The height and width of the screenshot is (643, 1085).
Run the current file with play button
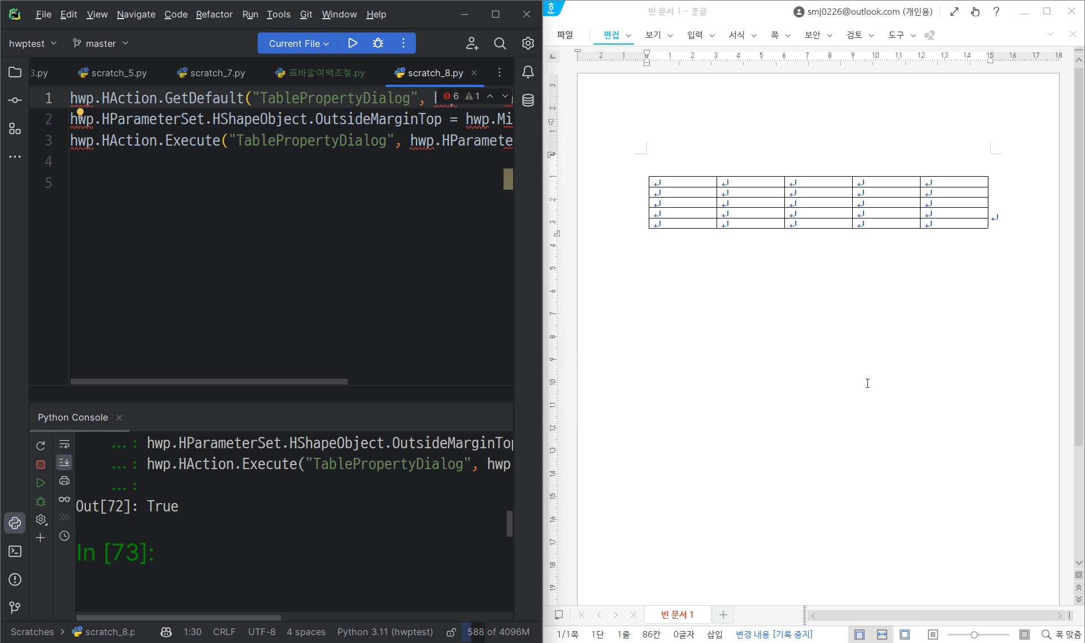[x=353, y=43]
